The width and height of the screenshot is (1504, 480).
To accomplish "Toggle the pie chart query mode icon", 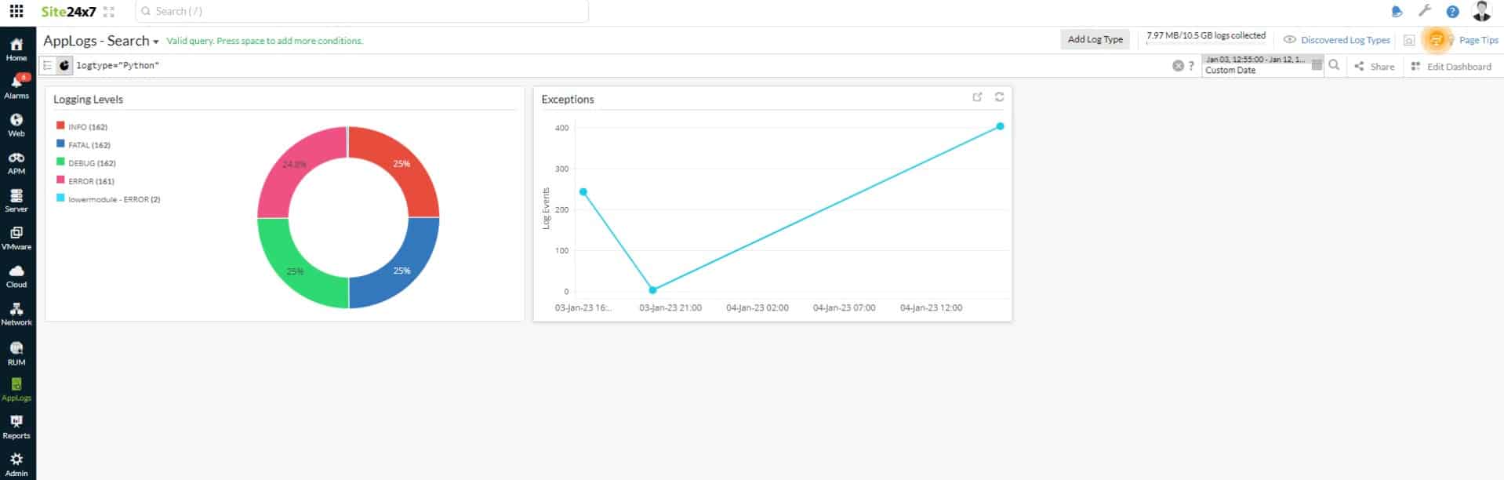I will pyautogui.click(x=64, y=66).
